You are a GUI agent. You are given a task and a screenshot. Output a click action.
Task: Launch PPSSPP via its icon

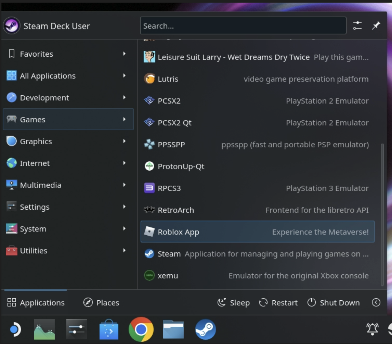[x=149, y=144]
